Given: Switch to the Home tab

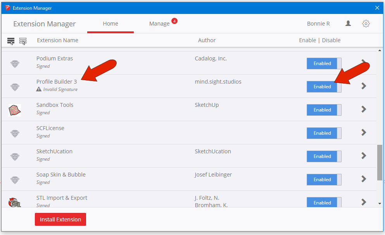Looking at the screenshot, I should click(110, 24).
